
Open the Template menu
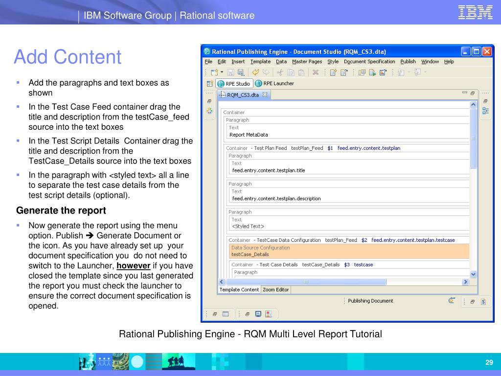(x=260, y=61)
